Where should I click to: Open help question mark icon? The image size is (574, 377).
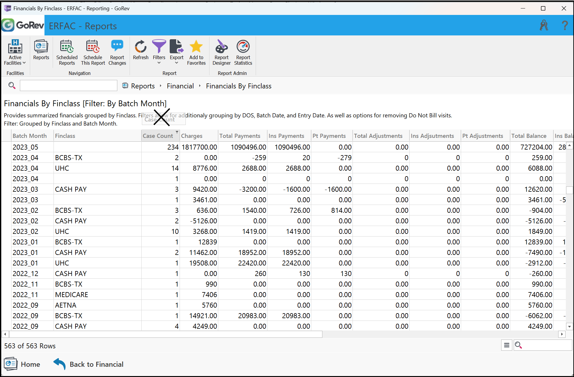click(565, 25)
